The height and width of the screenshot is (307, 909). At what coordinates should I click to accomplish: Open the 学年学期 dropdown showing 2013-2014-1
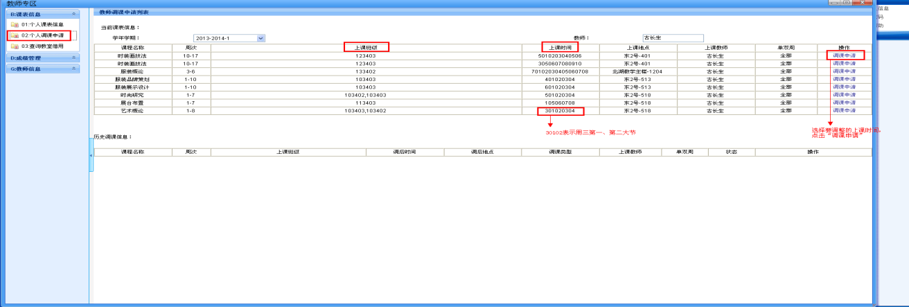pyautogui.click(x=261, y=38)
